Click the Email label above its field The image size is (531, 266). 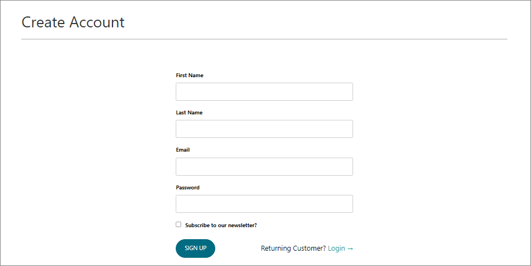[x=183, y=149]
